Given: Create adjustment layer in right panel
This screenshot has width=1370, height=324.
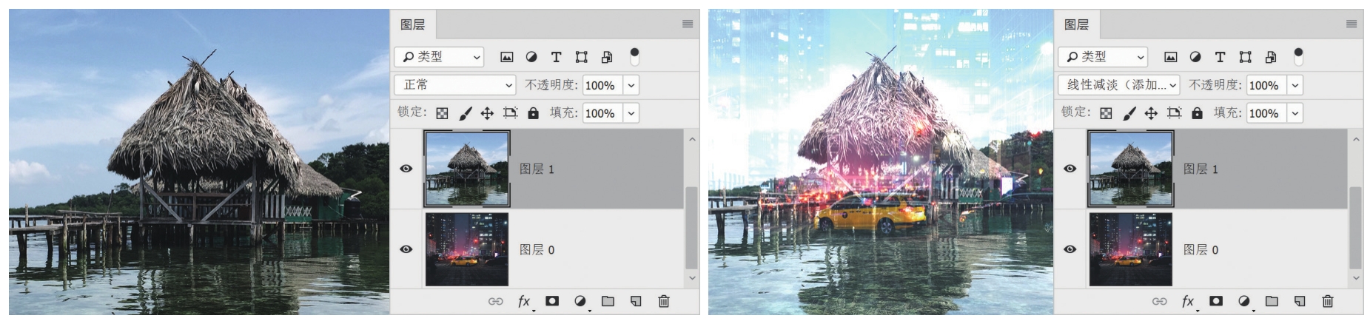Looking at the screenshot, I should point(1244,301).
